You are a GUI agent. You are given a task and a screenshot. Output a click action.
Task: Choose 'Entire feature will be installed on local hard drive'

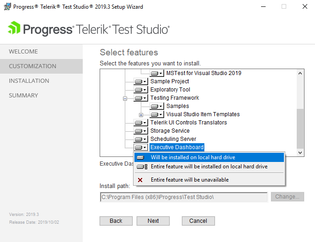(209, 167)
